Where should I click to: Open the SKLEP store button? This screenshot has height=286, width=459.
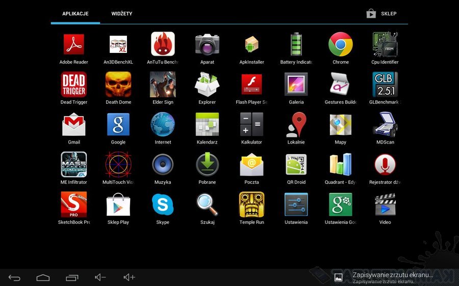coord(381,14)
